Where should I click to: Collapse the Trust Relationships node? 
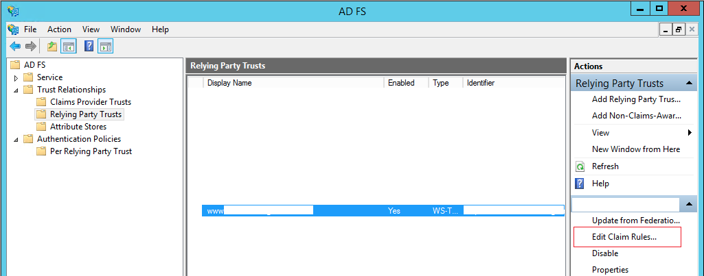click(16, 90)
